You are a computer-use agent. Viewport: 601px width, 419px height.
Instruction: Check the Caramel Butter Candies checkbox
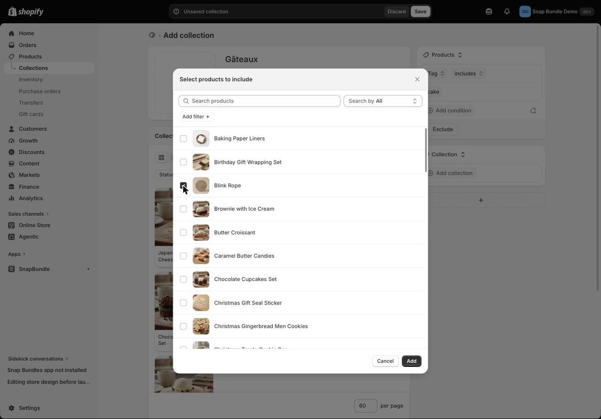tap(184, 256)
